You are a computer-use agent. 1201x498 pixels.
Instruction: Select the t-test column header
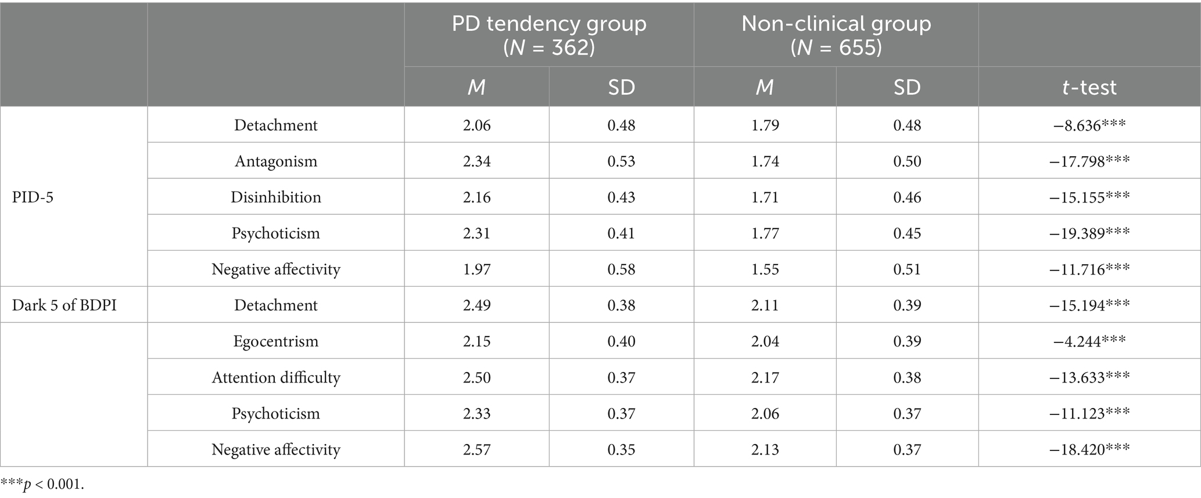pos(1089,87)
